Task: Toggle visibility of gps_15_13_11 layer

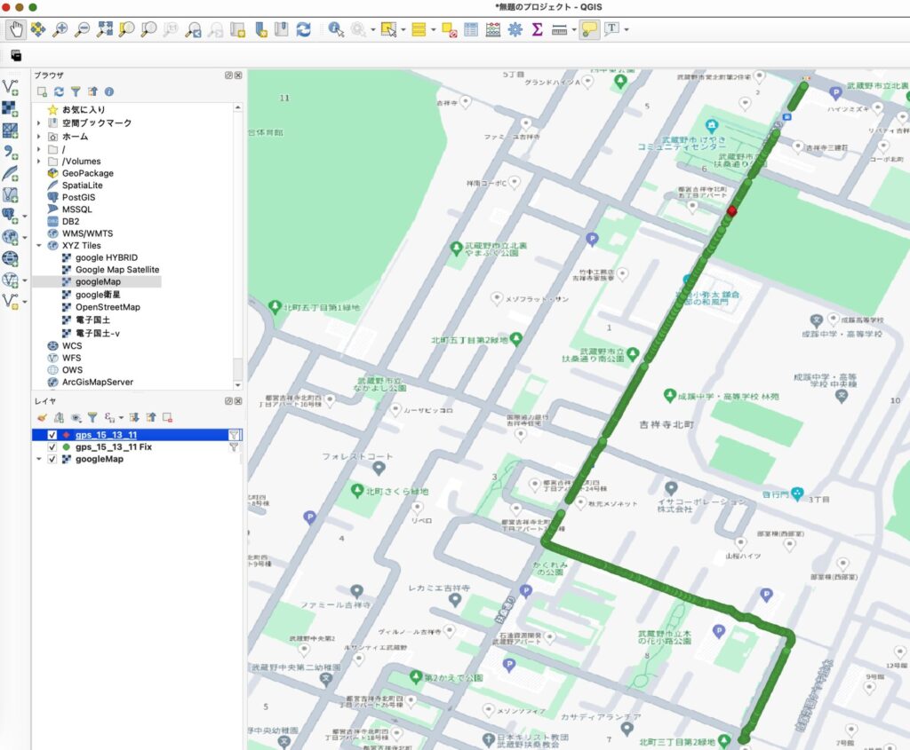Action: tap(52, 435)
